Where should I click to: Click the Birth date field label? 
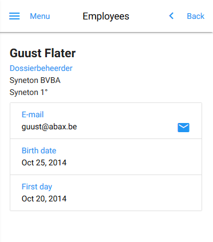(x=39, y=150)
